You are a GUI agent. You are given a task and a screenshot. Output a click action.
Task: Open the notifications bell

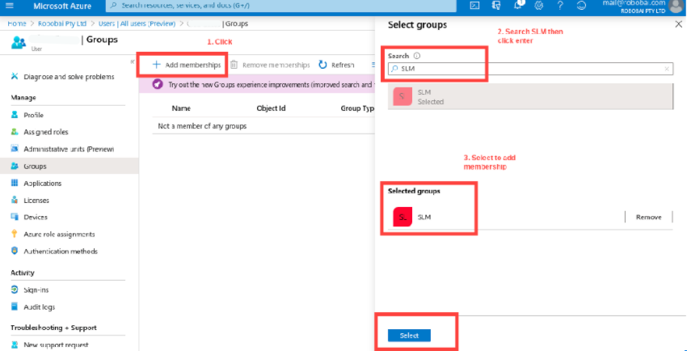point(518,6)
